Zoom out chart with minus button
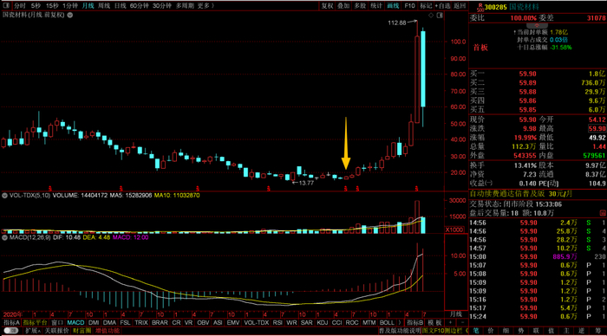 point(462,322)
